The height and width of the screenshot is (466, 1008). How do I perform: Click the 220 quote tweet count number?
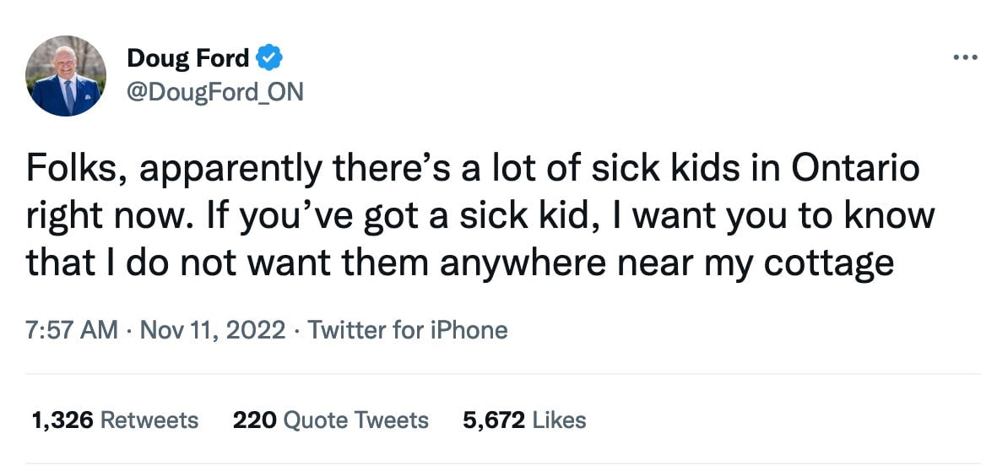coord(254,420)
